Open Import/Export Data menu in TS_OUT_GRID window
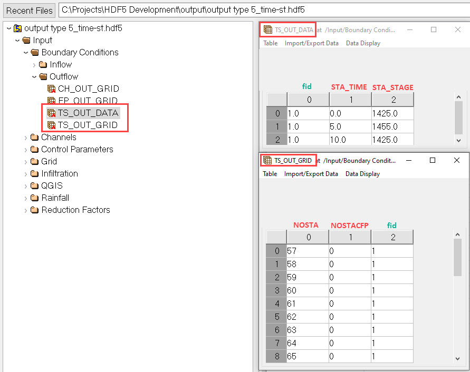470x372 pixels. (311, 173)
